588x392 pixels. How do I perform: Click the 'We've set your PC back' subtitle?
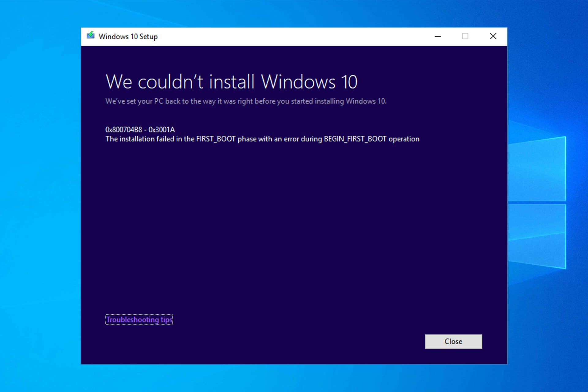tap(246, 101)
